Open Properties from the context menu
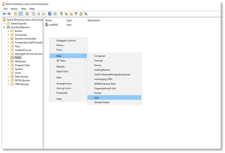 click(62, 93)
